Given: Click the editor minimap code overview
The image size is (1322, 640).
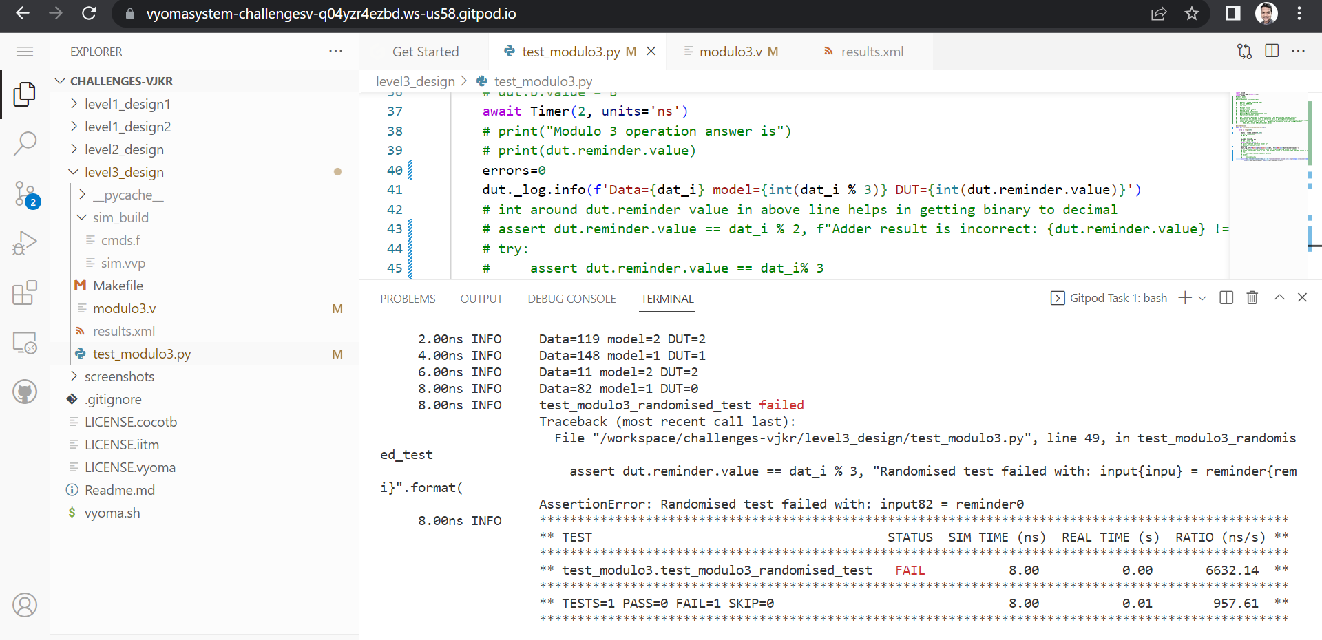Looking at the screenshot, I should coord(1268,127).
